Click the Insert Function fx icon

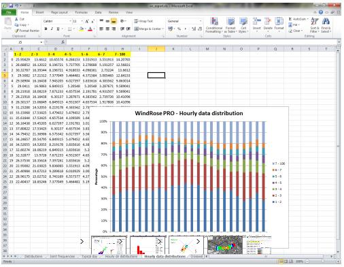click(x=63, y=42)
